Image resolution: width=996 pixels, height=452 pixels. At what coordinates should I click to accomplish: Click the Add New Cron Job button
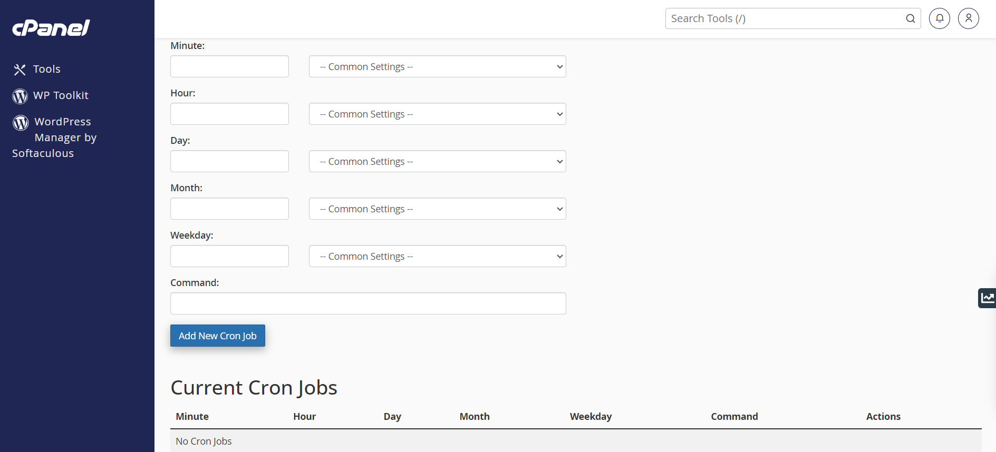(x=218, y=336)
